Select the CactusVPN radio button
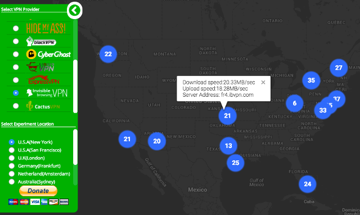Image resolution: width=360 pixels, height=215 pixels. pyautogui.click(x=16, y=106)
